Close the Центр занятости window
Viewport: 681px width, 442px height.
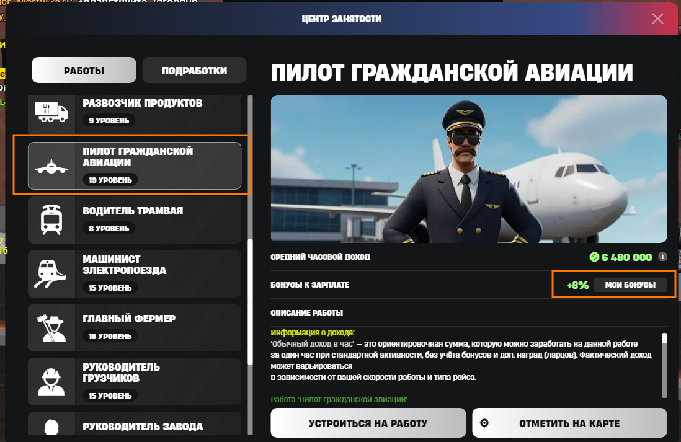pyautogui.click(x=657, y=19)
